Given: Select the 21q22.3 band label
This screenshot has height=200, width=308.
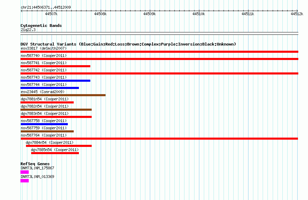Looking at the screenshot, I should (28, 30).
